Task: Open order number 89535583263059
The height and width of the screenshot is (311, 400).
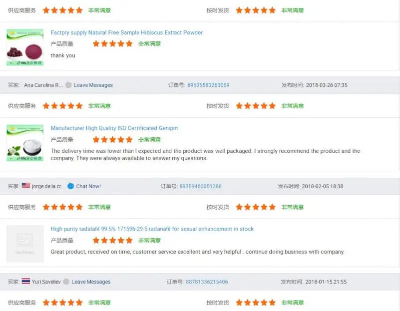Action: (x=208, y=85)
